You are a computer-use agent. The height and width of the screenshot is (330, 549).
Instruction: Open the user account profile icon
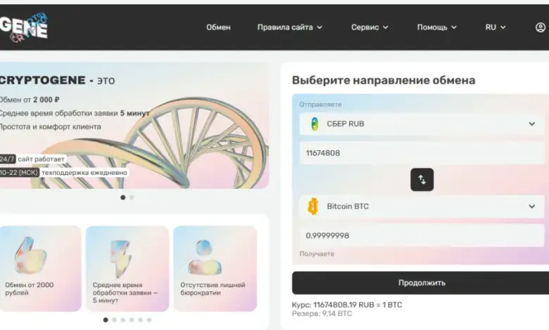[x=540, y=27]
